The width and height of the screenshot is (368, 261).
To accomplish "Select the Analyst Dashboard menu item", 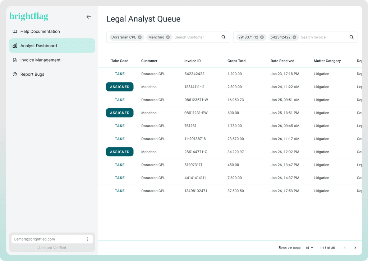I will tap(52, 46).
